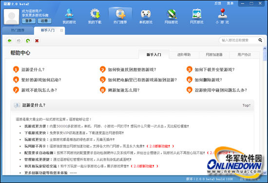Image resolution: width=268 pixels, height=183 pixels.
Task: Switch to the 热门推荐 page tab
Action: (x=18, y=30)
